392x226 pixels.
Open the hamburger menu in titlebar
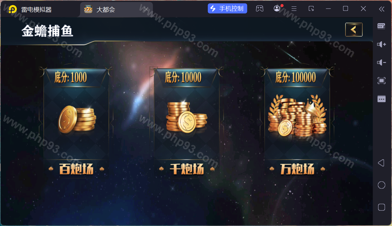tap(294, 9)
